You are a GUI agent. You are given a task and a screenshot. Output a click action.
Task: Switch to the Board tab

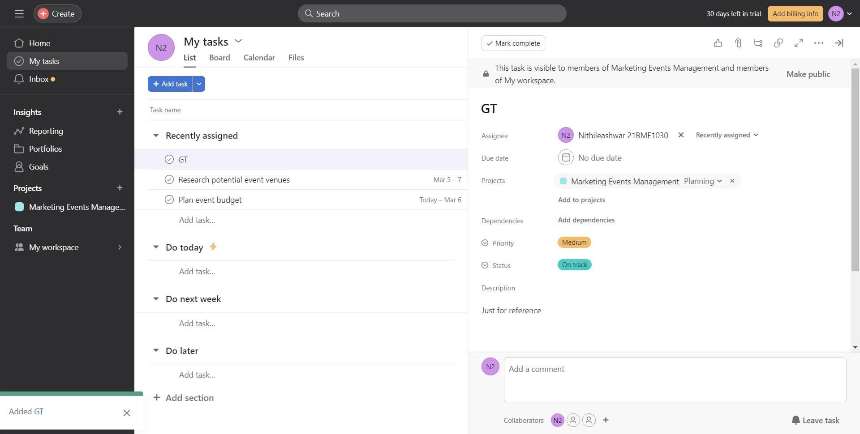[x=219, y=58]
